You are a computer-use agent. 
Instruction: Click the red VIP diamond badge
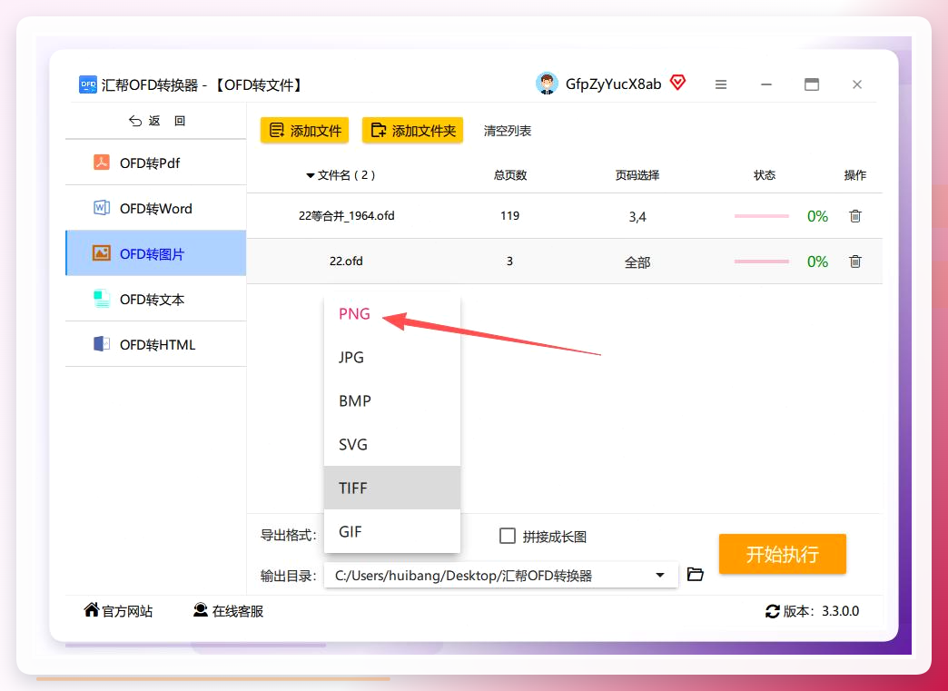[x=677, y=83]
